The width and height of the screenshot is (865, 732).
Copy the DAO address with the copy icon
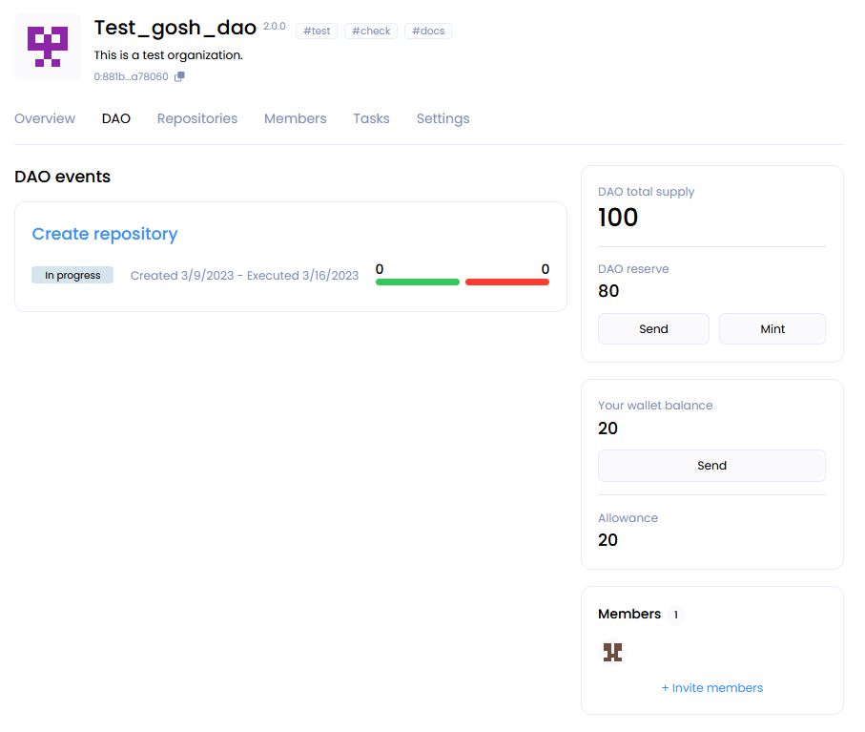coord(179,76)
